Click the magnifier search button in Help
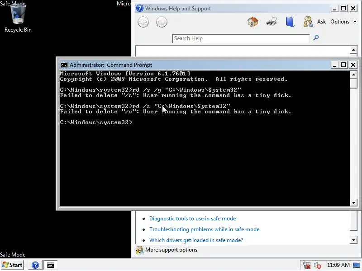This screenshot has height=271, width=362. tap(316, 37)
